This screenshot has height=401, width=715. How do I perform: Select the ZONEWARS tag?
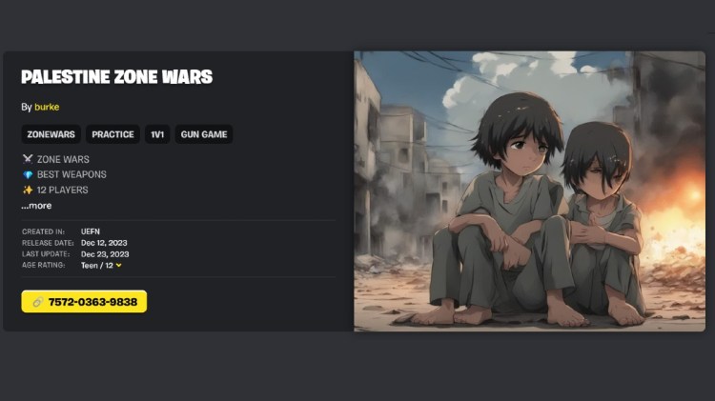coord(51,134)
